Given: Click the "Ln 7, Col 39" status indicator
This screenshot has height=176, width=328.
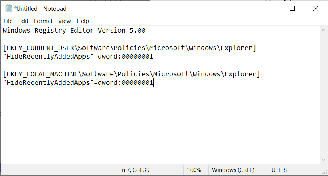Looking at the screenshot, I should (135, 170).
